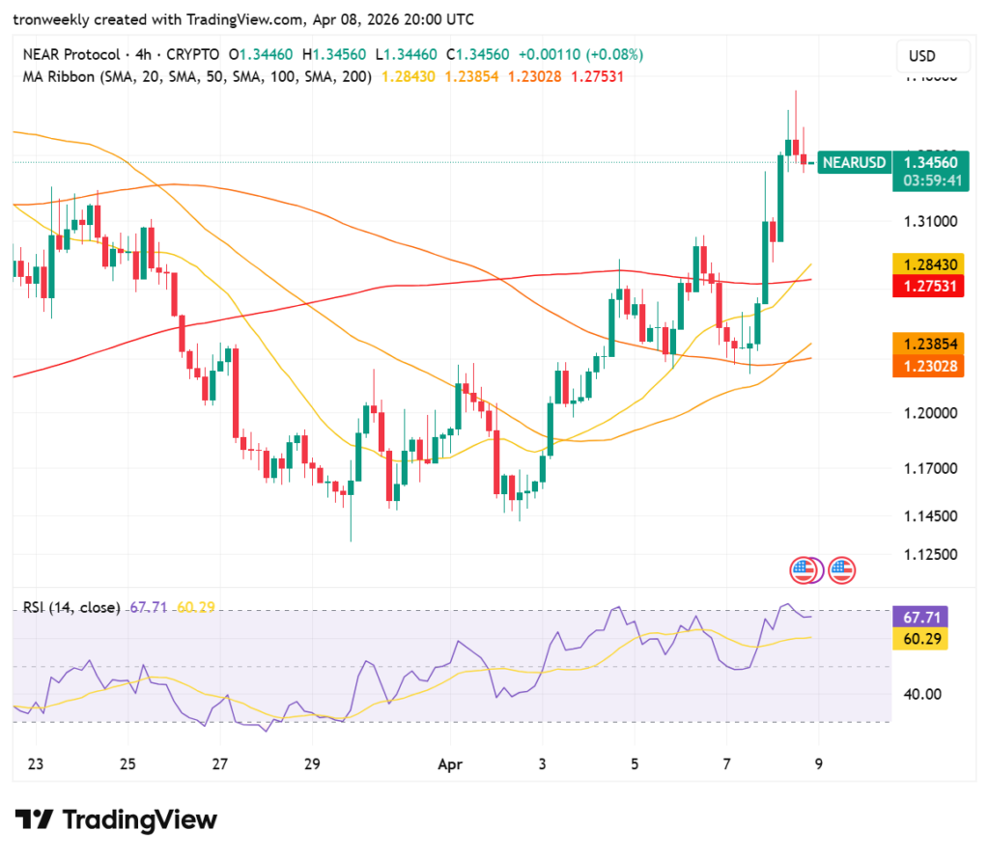The image size is (989, 858).
Task: Click the left US flag economic event icon
Action: coord(805,569)
